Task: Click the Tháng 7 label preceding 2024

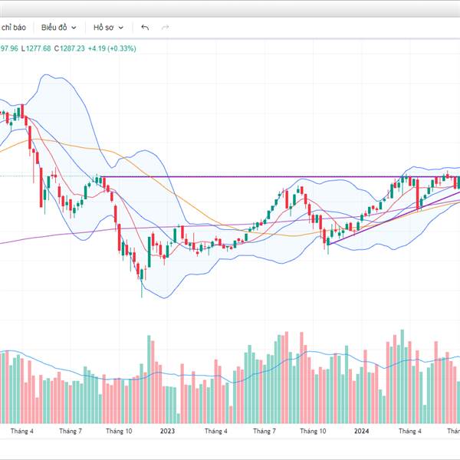Action: click(x=264, y=431)
